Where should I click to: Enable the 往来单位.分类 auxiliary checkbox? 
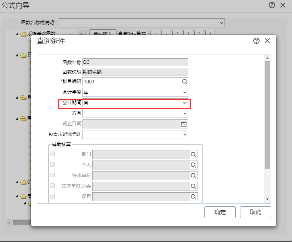coord(52,186)
